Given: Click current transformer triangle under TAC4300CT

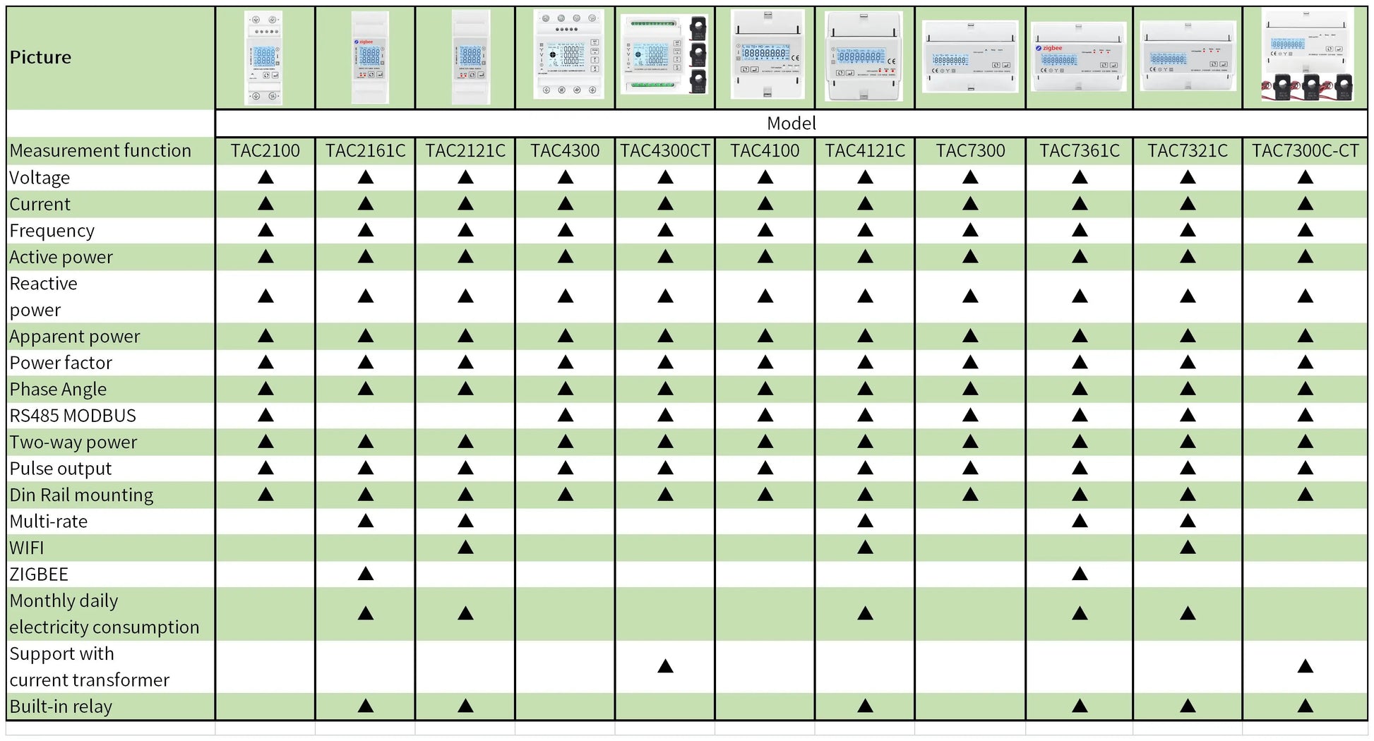Looking at the screenshot, I should 665,666.
